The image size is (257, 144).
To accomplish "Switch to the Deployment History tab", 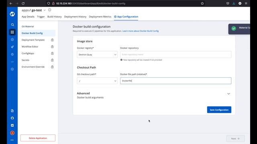I will click(75, 17).
